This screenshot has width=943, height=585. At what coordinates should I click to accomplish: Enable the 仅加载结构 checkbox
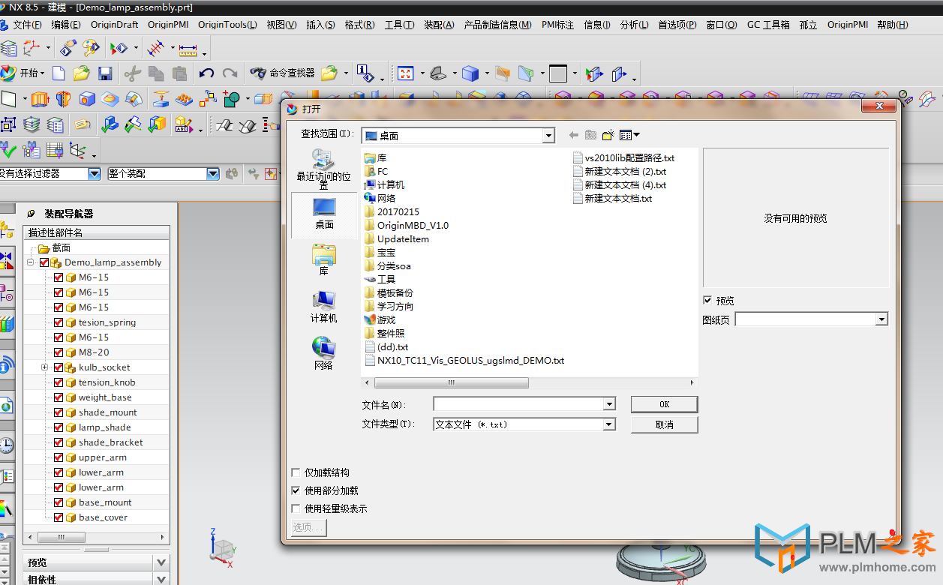pyautogui.click(x=296, y=472)
